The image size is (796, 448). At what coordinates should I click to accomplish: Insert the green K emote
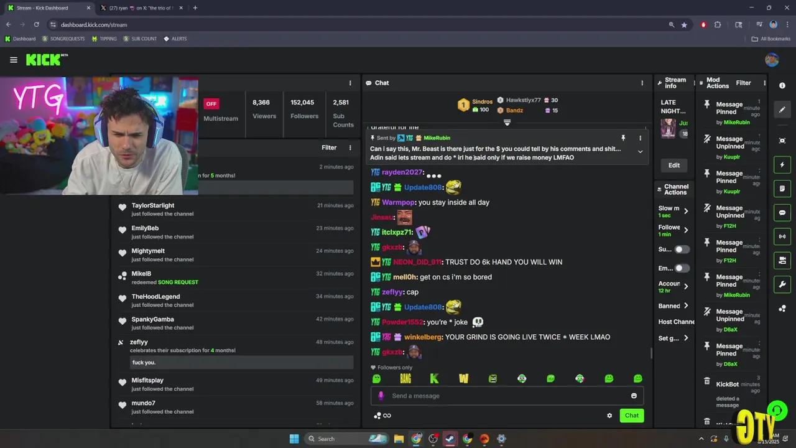[x=434, y=378]
